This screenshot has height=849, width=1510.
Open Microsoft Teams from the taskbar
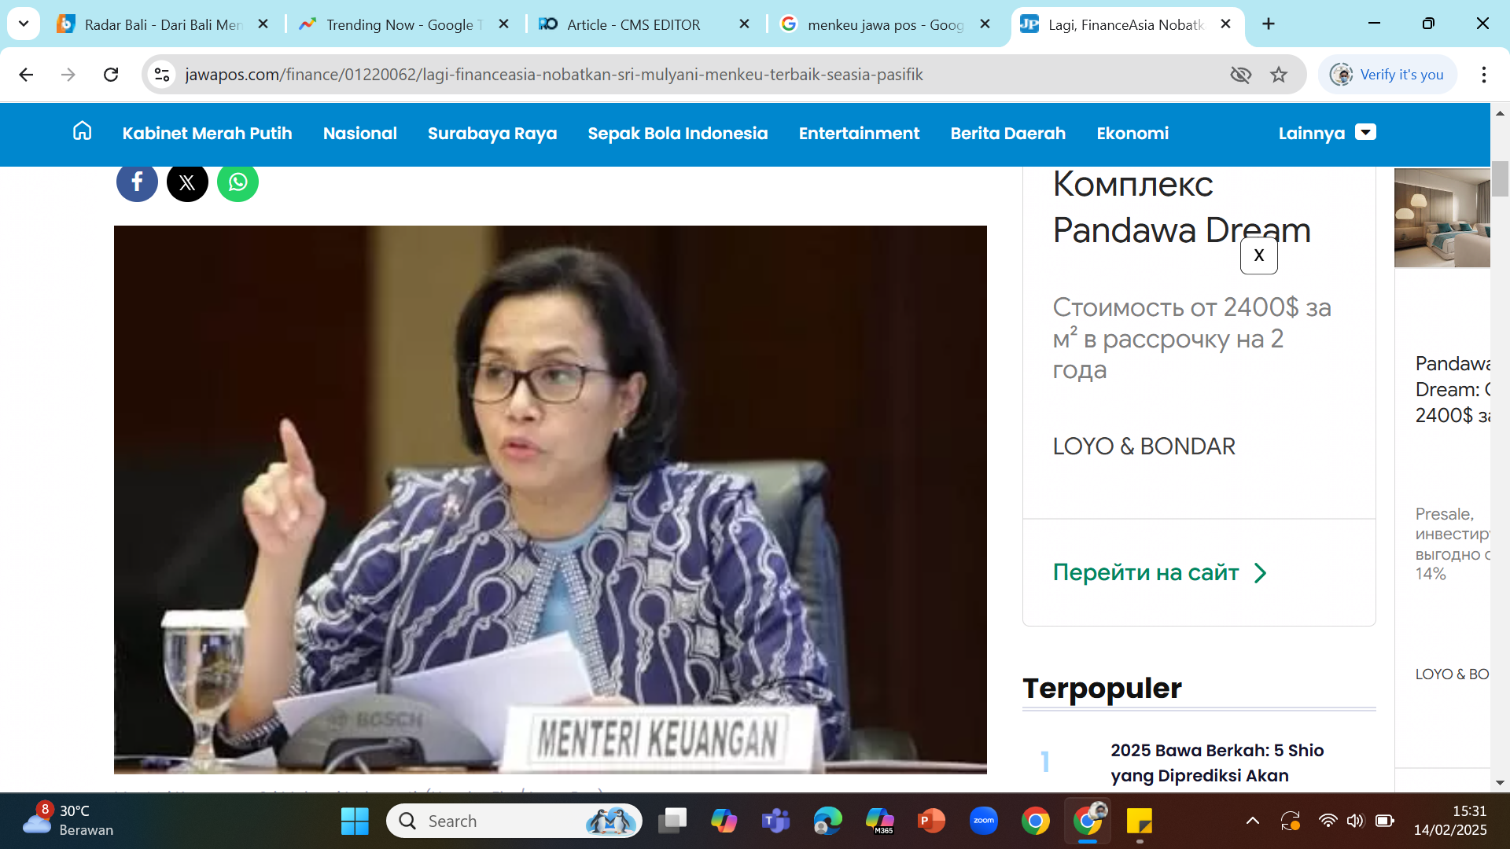coord(775,821)
